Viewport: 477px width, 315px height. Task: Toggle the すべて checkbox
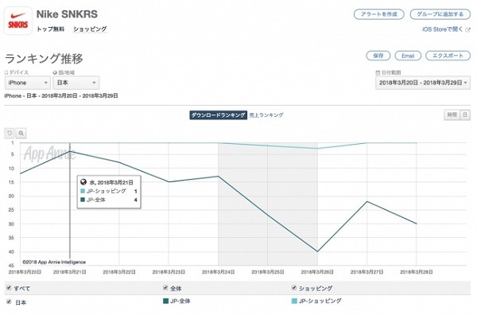click(9, 288)
